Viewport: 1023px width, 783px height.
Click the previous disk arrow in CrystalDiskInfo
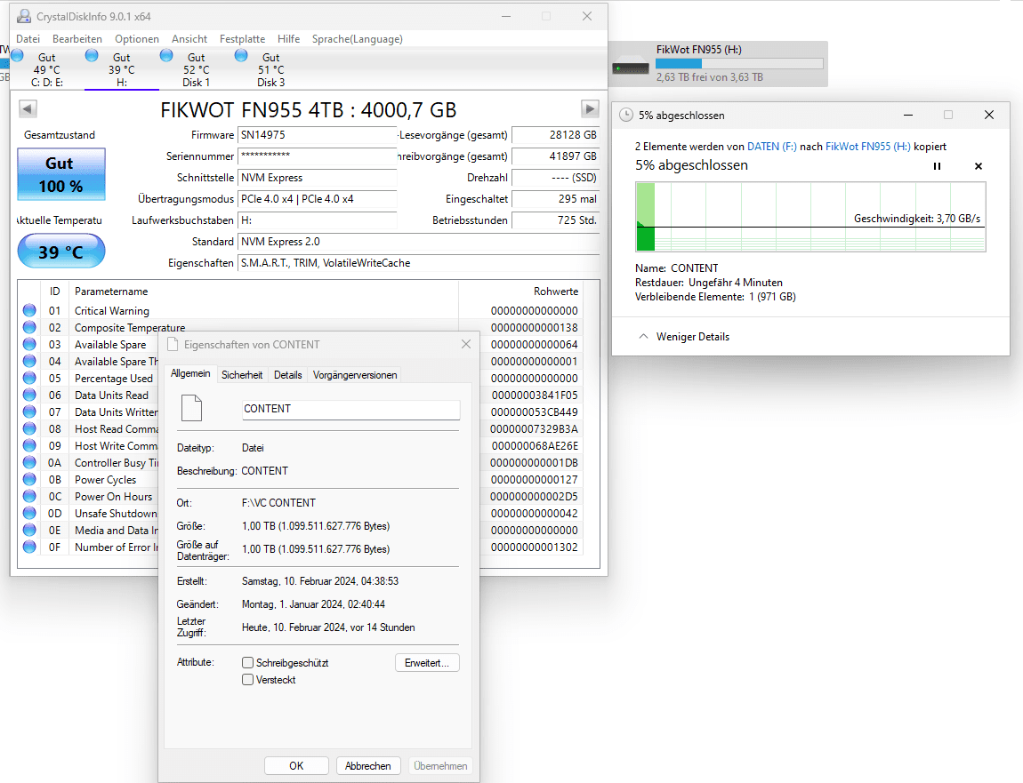click(28, 109)
